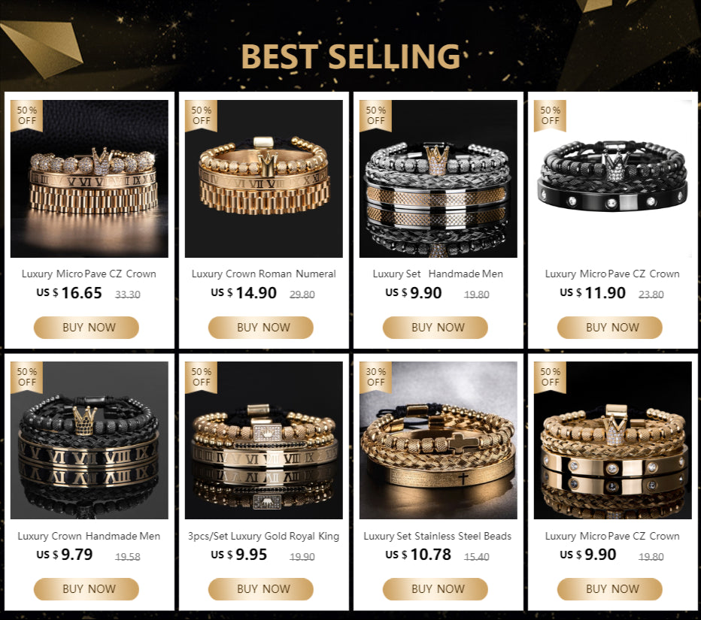Open the Roman numeral gold bracelet photo priced 14.90
701x620 pixels.
tap(264, 179)
